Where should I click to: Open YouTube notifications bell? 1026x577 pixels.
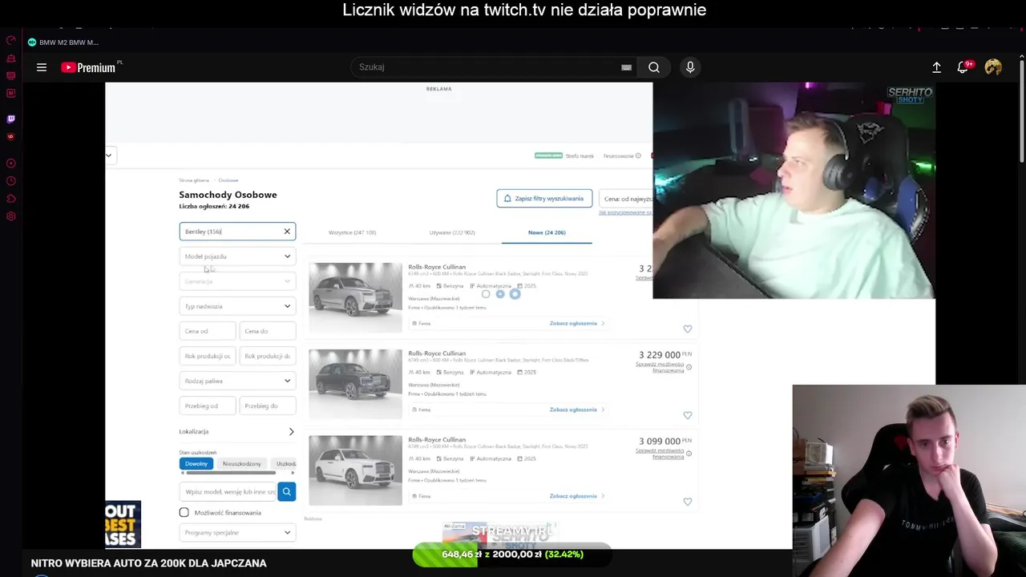(963, 67)
